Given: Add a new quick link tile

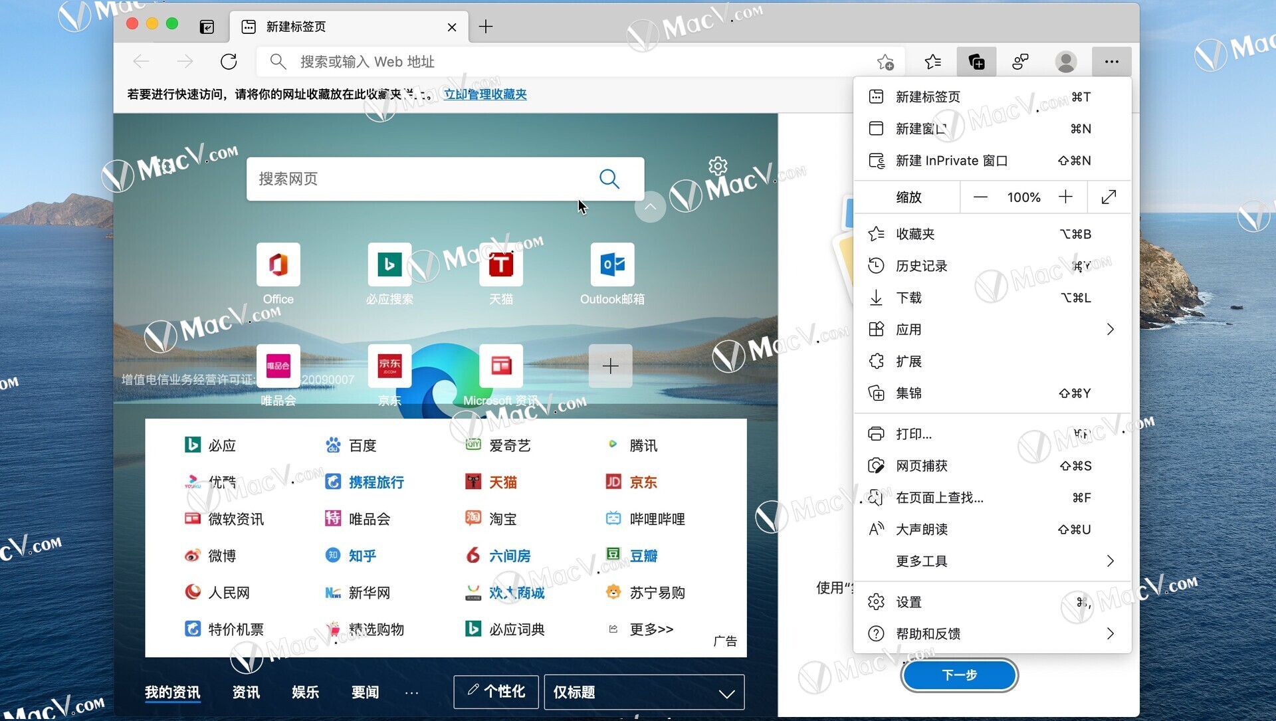Looking at the screenshot, I should (x=610, y=366).
